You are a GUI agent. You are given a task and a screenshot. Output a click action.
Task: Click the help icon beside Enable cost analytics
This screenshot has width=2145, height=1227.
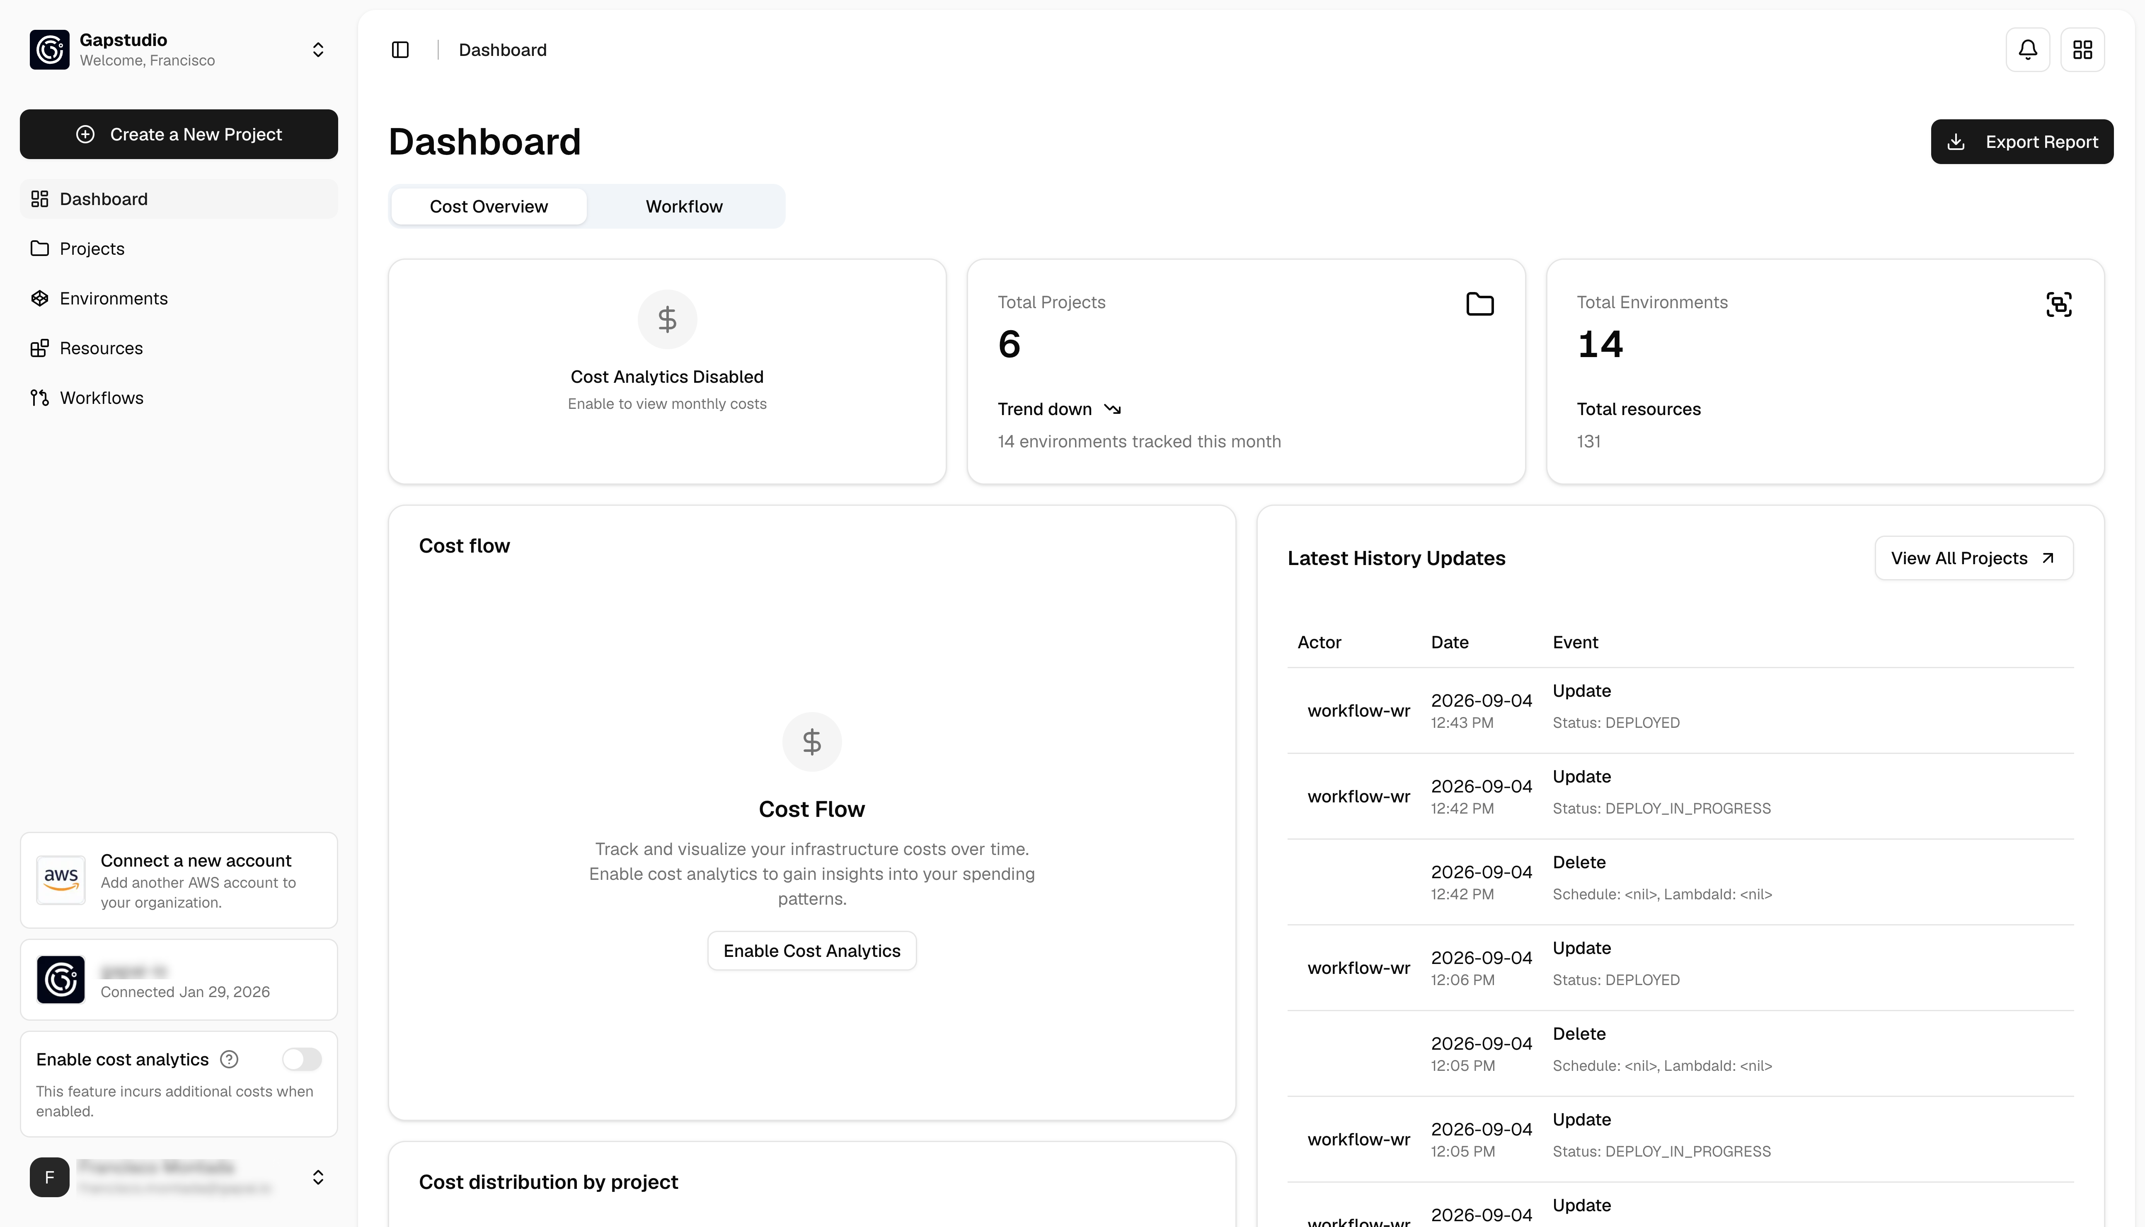tap(229, 1059)
